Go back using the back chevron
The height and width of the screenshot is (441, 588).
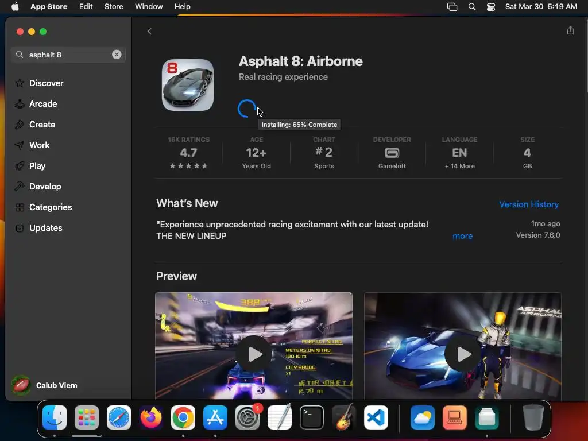[x=149, y=31]
